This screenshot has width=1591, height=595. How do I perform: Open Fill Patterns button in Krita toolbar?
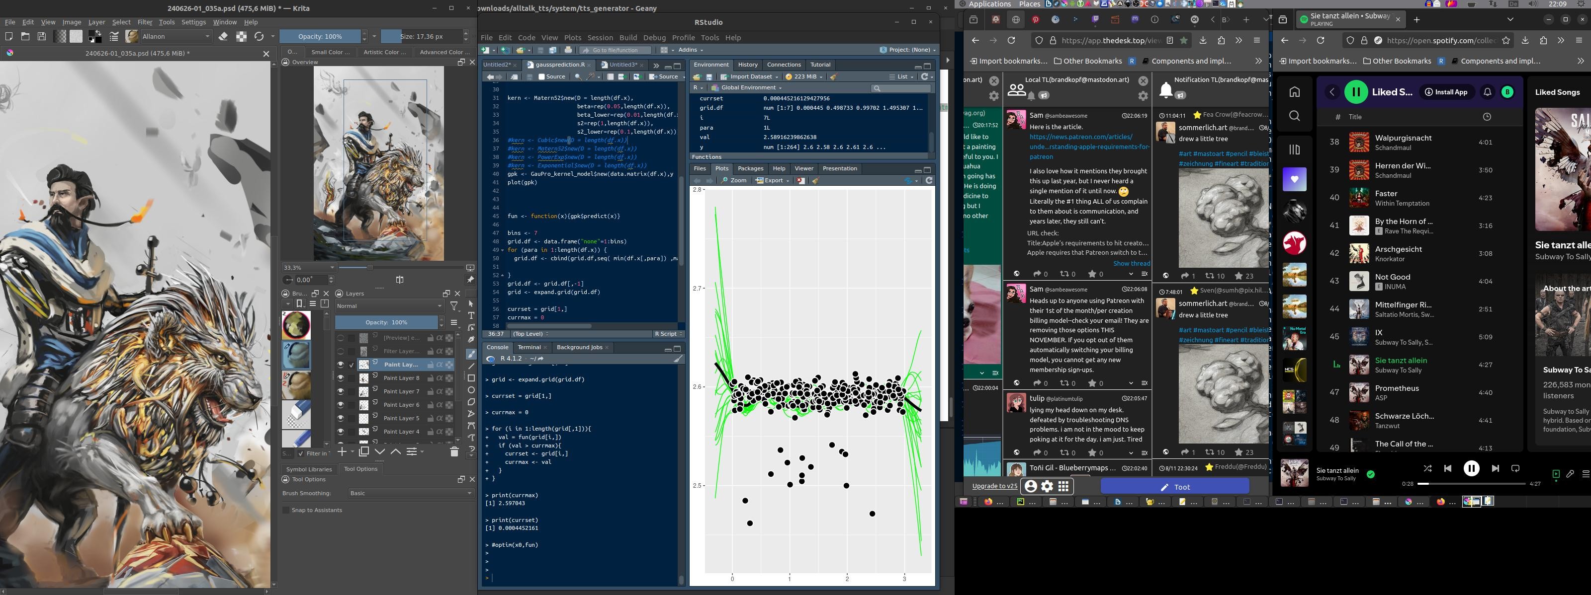click(76, 36)
